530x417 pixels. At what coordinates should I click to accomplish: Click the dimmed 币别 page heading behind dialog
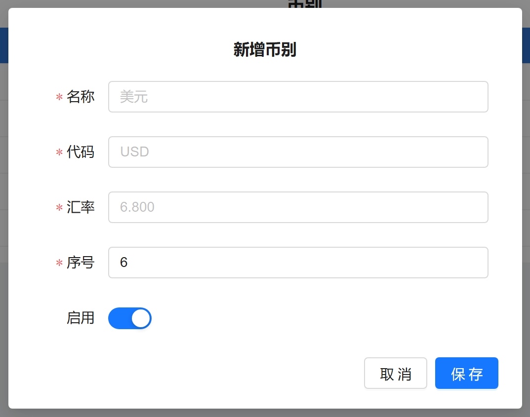point(305,4)
